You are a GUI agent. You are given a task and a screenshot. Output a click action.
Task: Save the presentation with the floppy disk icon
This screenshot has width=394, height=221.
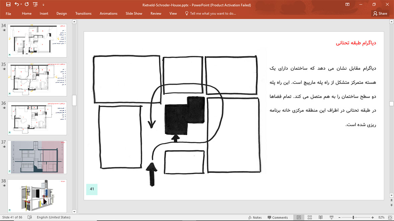click(x=8, y=4)
